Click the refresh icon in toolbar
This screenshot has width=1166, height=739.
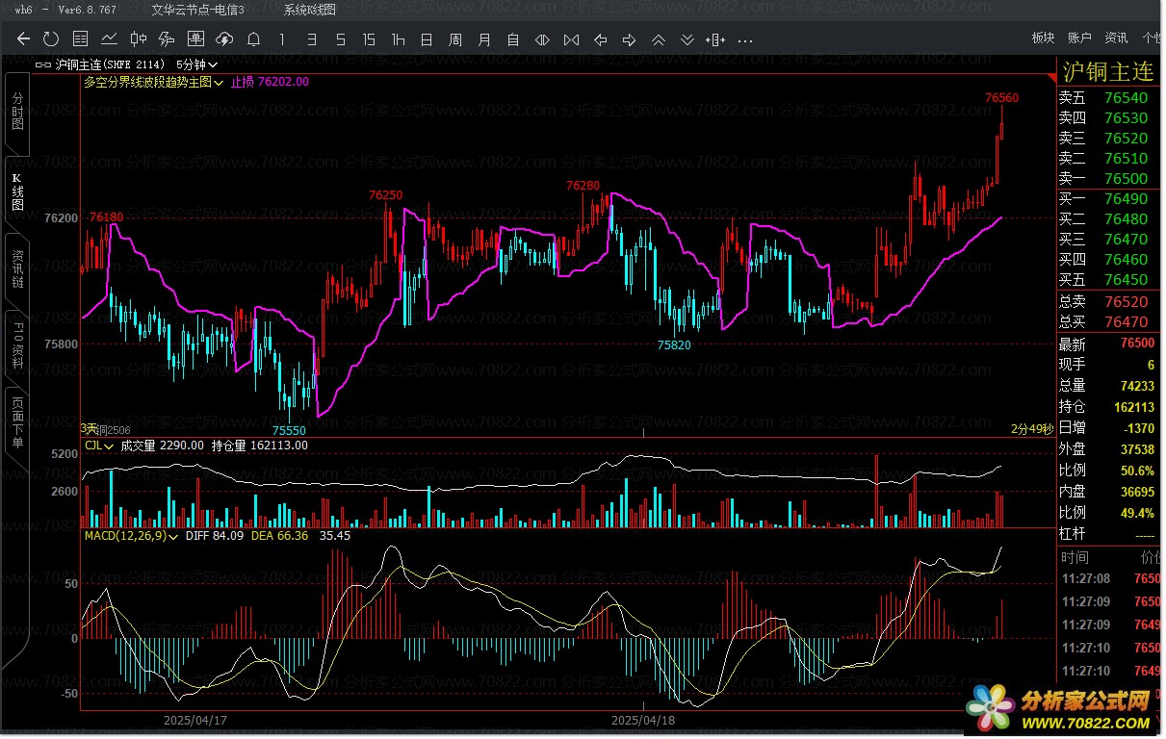pyautogui.click(x=52, y=39)
